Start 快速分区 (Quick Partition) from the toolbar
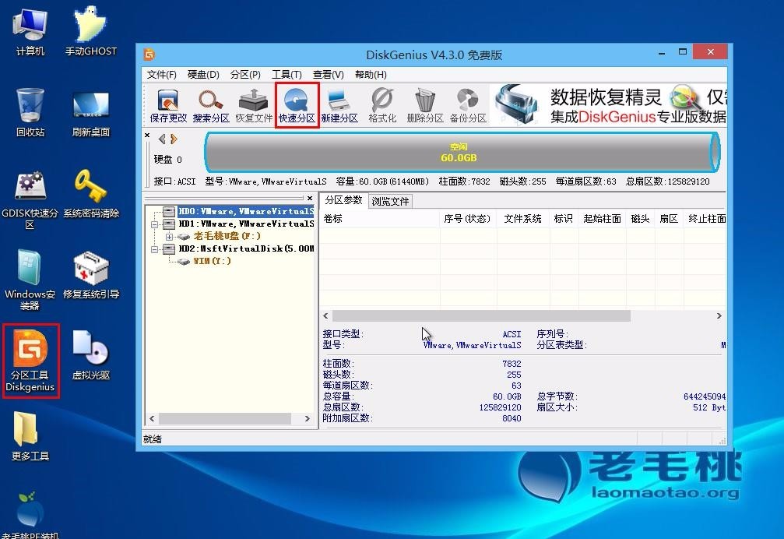 [x=297, y=106]
